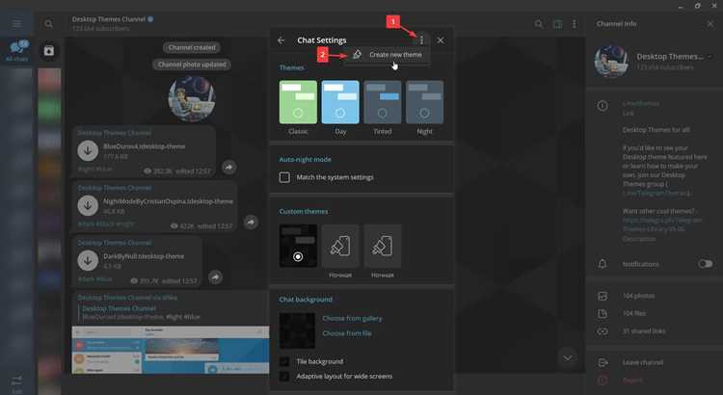The width and height of the screenshot is (723, 395).
Task: Forward the NightModeByCristianOspina message
Action: [251, 223]
